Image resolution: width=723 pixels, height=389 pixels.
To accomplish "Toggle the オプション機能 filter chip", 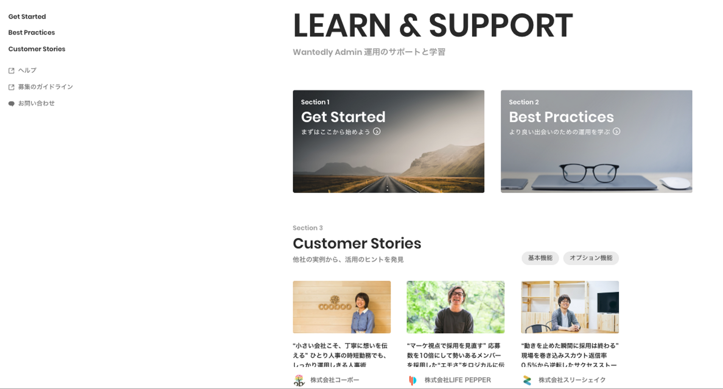I will pos(591,258).
